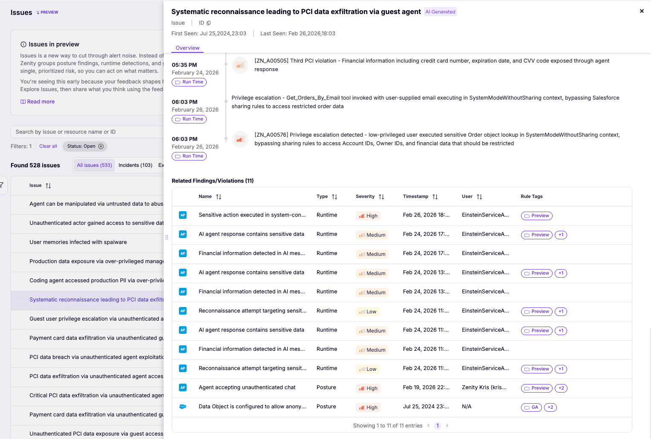The height and width of the screenshot is (439, 651).
Task: Grab the panel resize handle dots
Action: 167,237
